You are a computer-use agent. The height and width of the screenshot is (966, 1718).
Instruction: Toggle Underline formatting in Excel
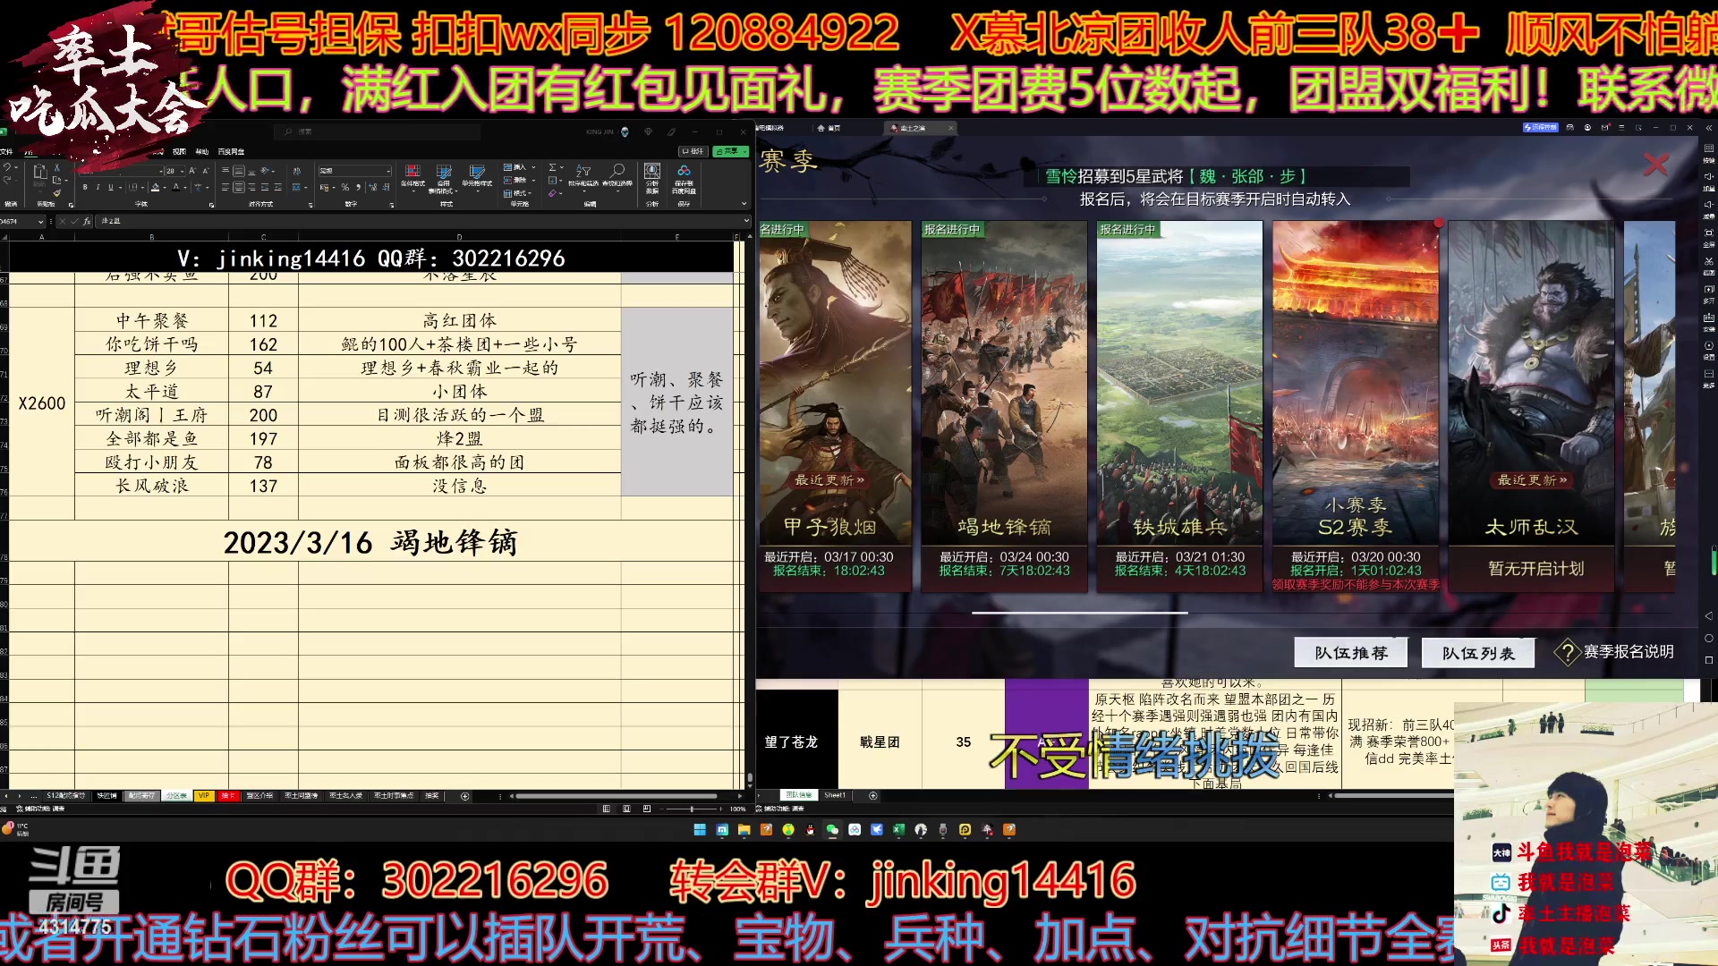pos(111,187)
